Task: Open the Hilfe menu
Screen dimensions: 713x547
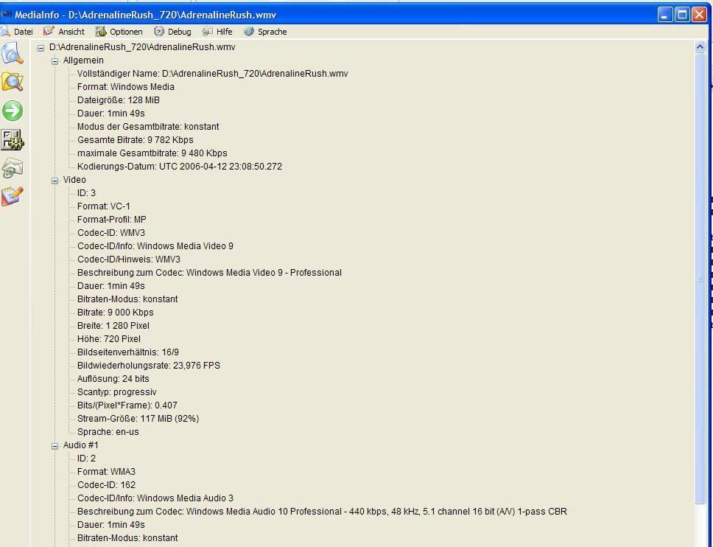Action: tap(224, 32)
